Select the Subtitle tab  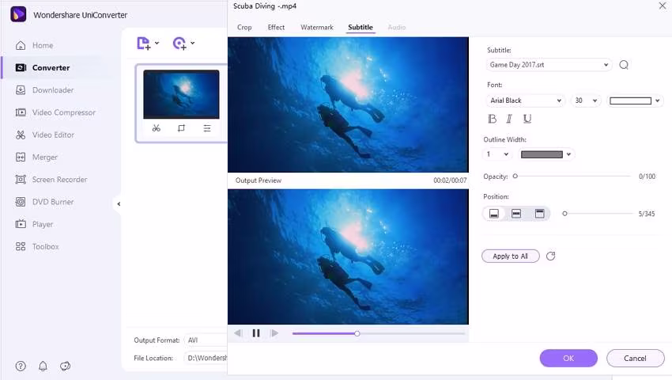click(x=361, y=27)
